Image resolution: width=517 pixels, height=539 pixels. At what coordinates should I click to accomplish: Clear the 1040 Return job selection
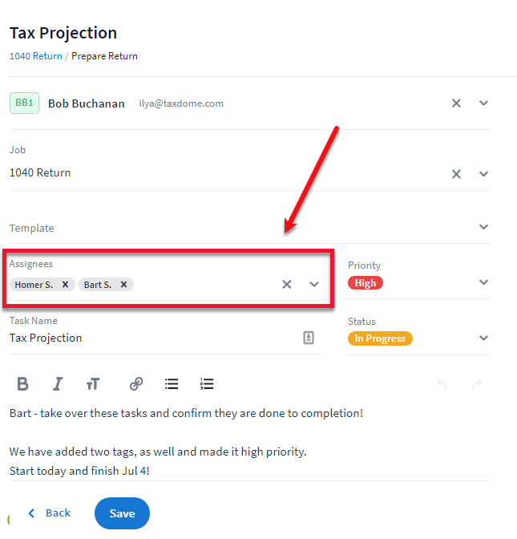(456, 174)
